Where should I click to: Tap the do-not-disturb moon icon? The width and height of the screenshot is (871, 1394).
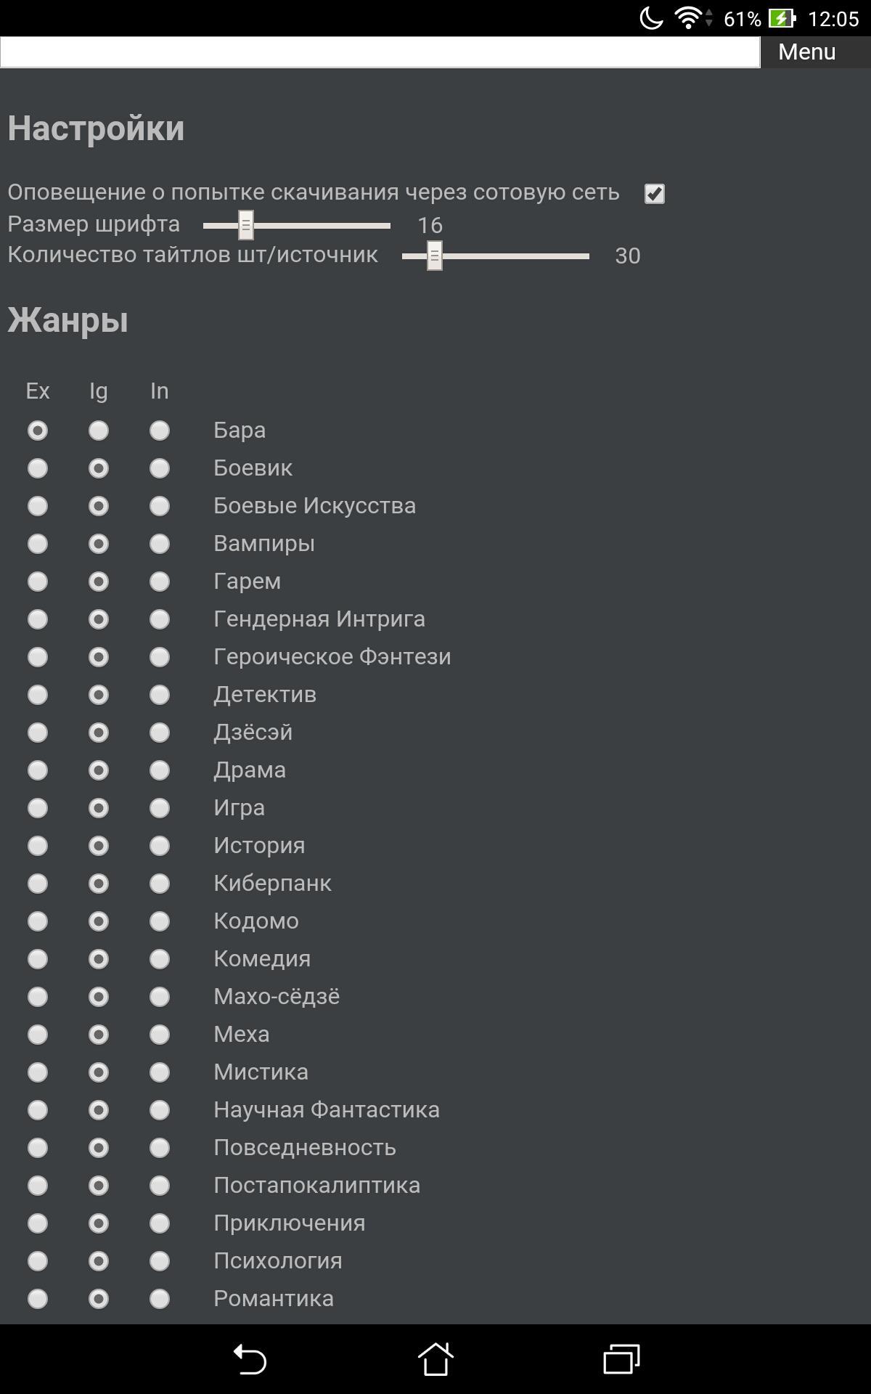651,17
